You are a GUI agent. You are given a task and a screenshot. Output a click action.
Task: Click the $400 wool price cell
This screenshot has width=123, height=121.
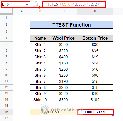64,57
